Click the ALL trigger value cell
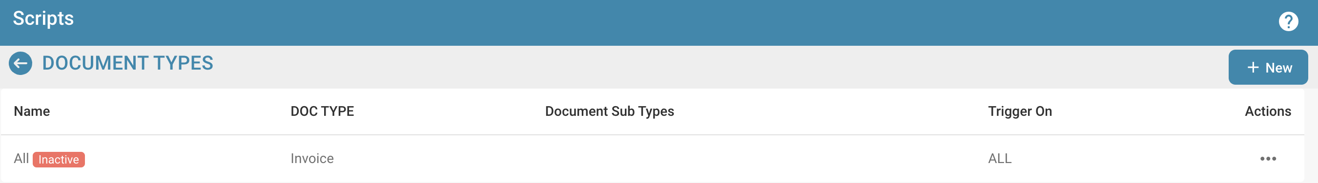This screenshot has width=1318, height=183. [999, 159]
